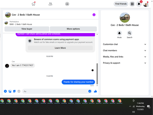Screen dimensions: 153x115
Task: Open the Facebook Home feed icon
Action: coord(33,4)
